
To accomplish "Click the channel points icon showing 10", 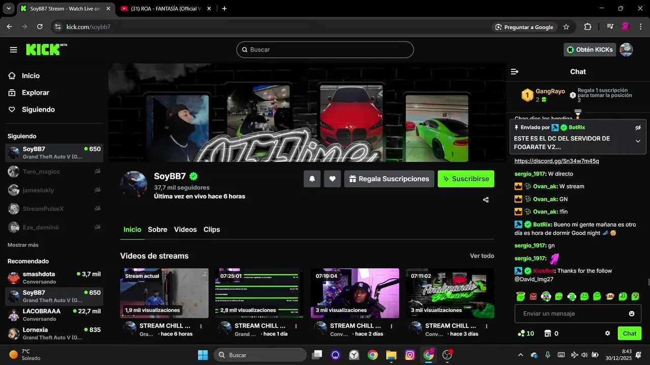I will [526, 334].
